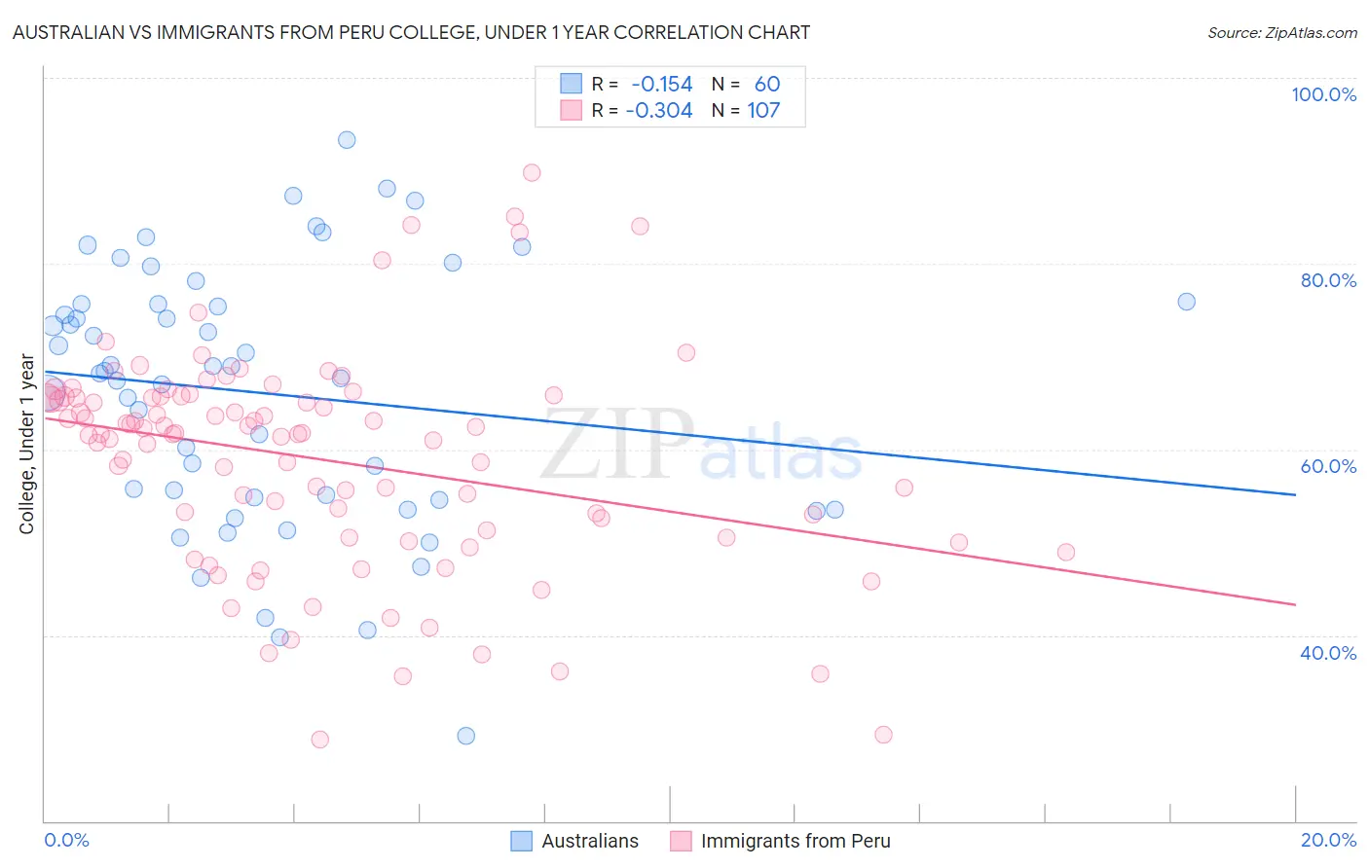Screen dimensions: 1369x868
Task: Click the right end of blue trend line
Action: coord(1295,494)
